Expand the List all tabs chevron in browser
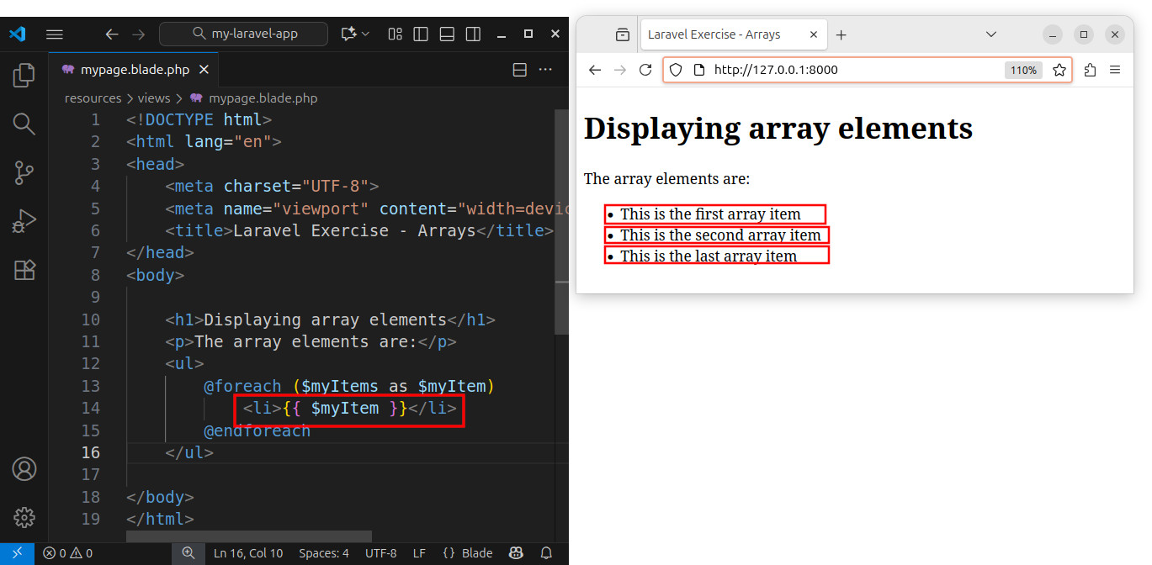The height and width of the screenshot is (565, 1152). 991,34
